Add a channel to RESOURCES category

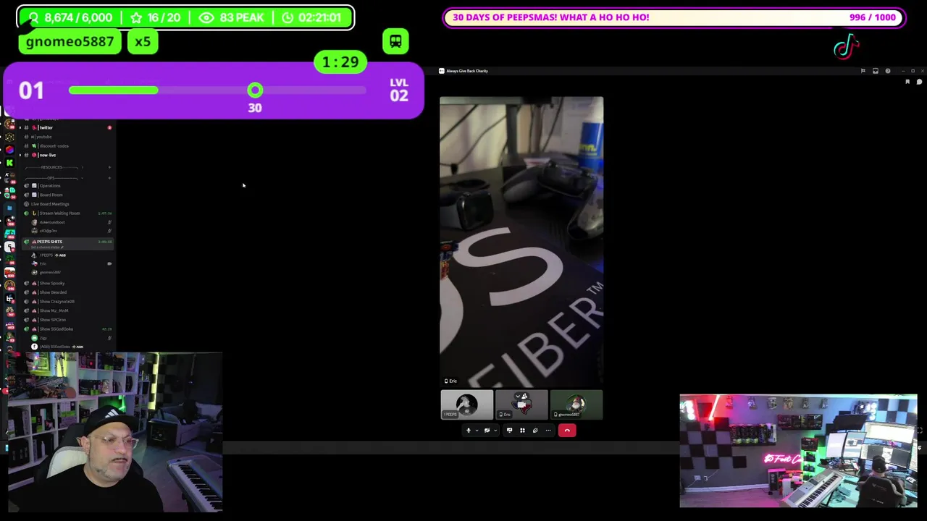click(109, 167)
